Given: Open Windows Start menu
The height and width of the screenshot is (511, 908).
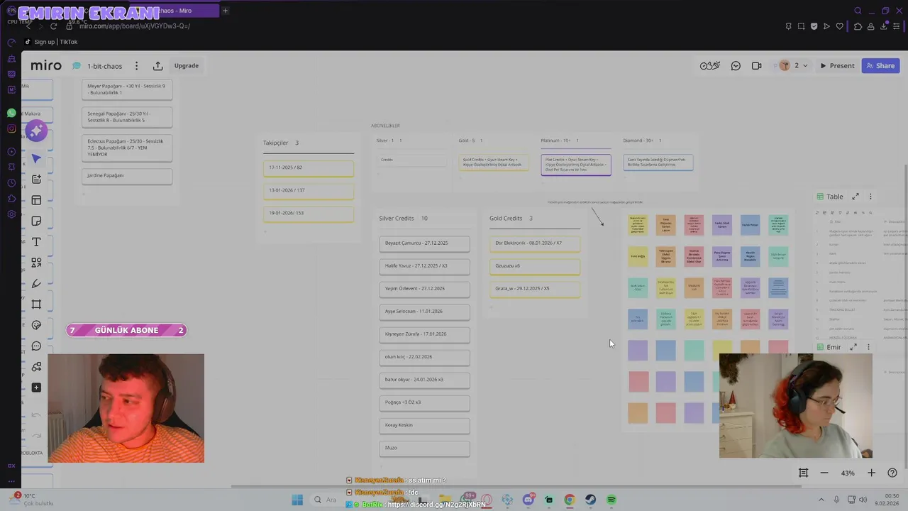Looking at the screenshot, I should tap(297, 500).
